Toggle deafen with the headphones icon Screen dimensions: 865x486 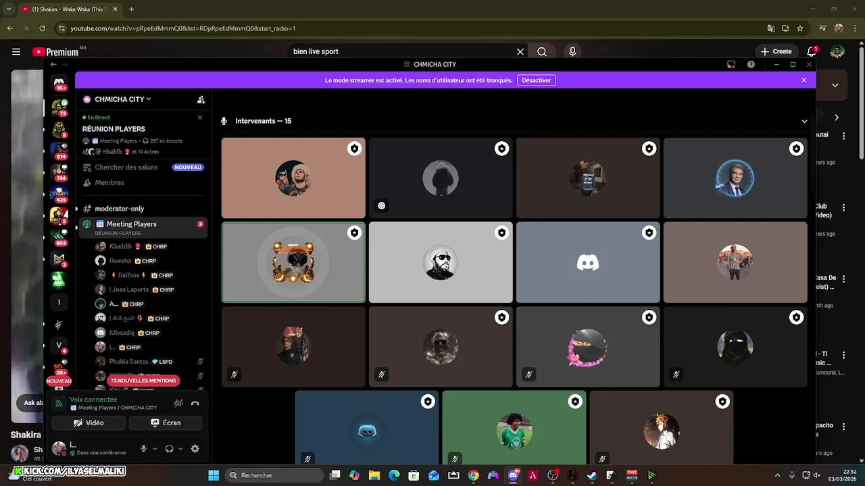coord(170,449)
